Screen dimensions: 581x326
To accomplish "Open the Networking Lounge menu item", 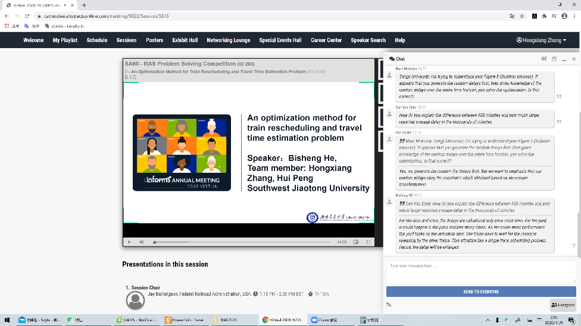I will 228,40.
